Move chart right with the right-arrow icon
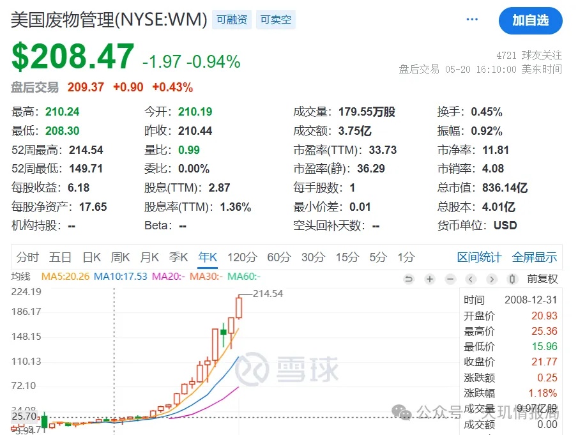 point(491,279)
